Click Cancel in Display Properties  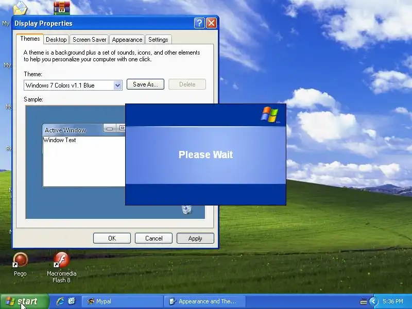click(153, 238)
